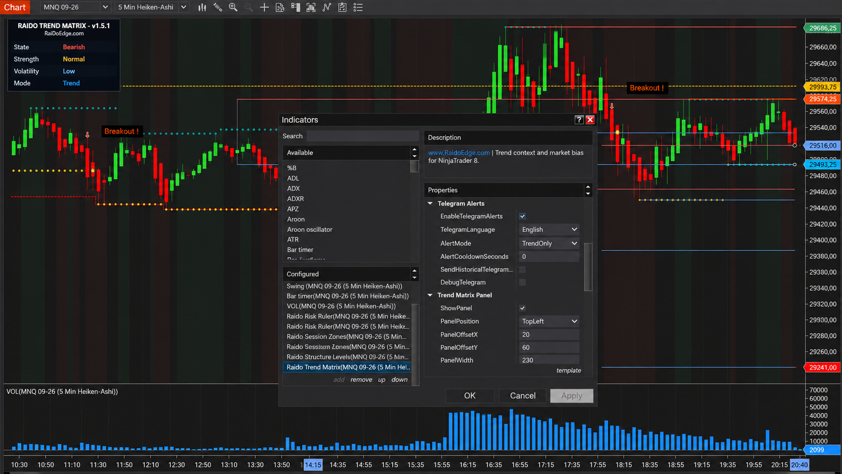This screenshot has width=842, height=474.
Task: Toggle the Properties header arrows
Action: [x=588, y=190]
